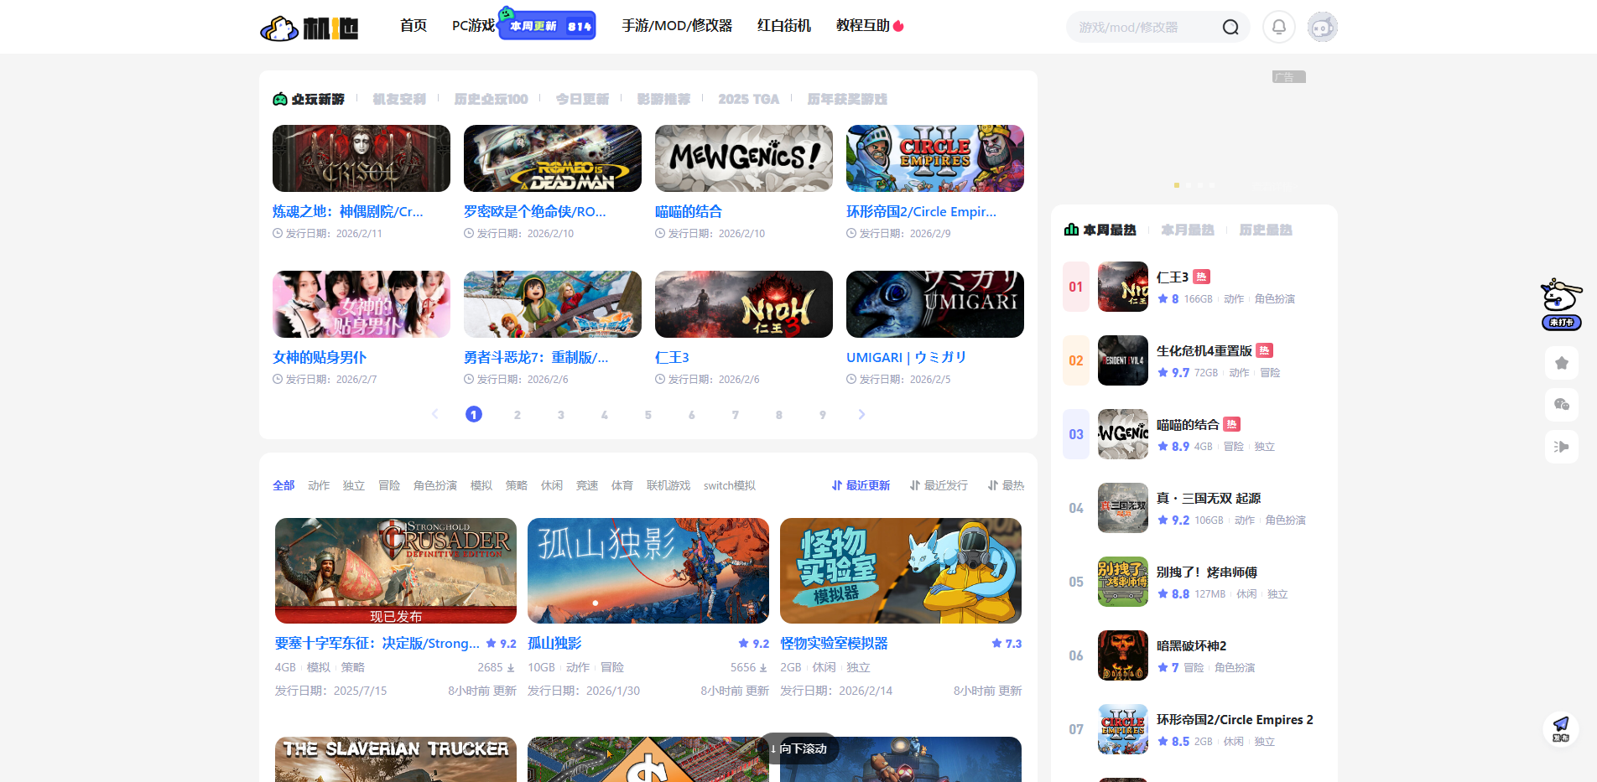Open the user avatar profile
1597x782 pixels.
click(1322, 27)
